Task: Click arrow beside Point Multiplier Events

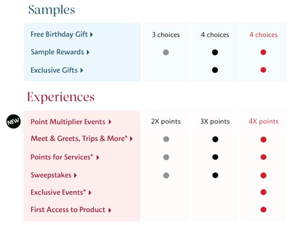Action: coord(110,122)
